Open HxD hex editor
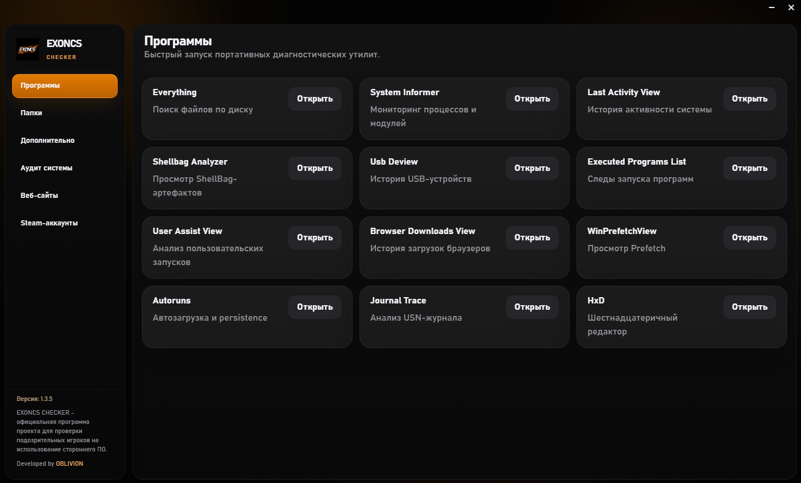801x483 pixels. [750, 307]
